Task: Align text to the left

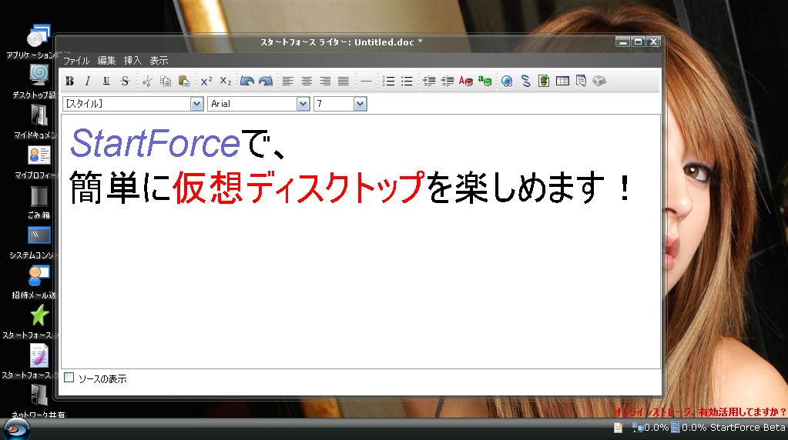Action: tap(287, 81)
